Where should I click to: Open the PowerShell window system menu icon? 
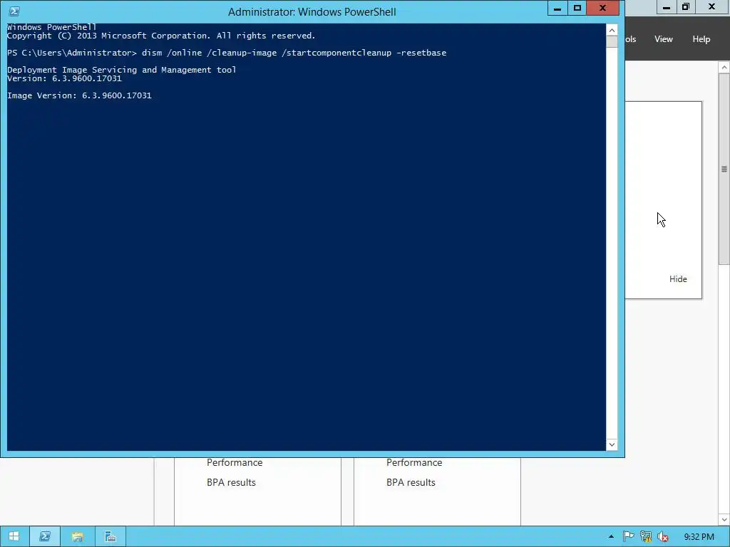pos(14,11)
